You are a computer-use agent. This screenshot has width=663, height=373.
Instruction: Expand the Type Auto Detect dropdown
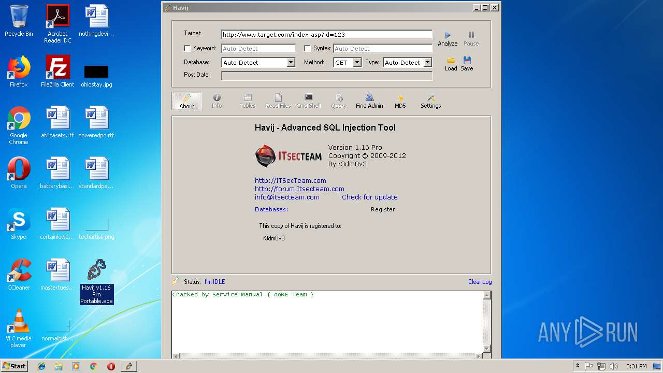pyautogui.click(x=427, y=63)
